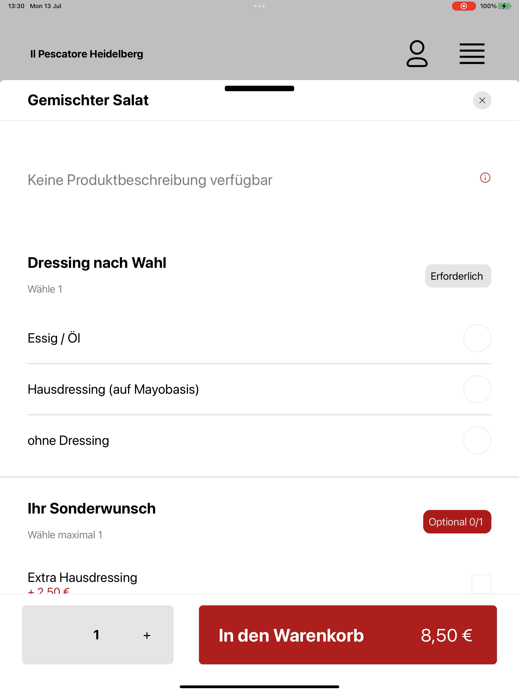Tap the quantity value 1
Viewport: 519px width, 692px height.
click(x=96, y=635)
